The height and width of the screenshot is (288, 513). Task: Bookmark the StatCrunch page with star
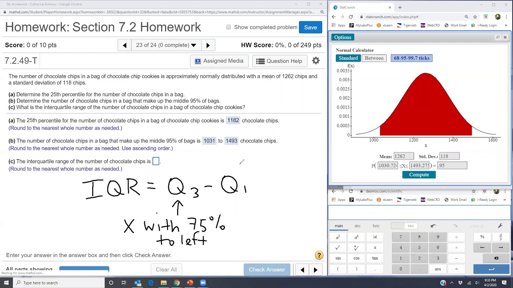[x=475, y=17]
